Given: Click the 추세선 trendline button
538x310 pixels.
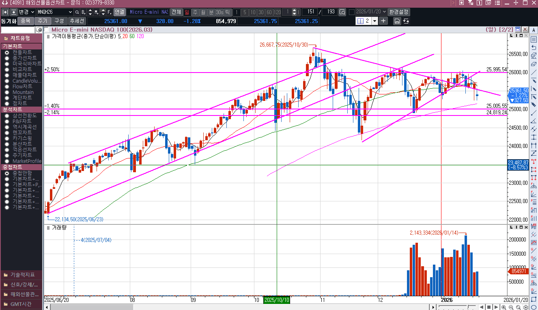Looking at the screenshot, I should pyautogui.click(x=77, y=21).
